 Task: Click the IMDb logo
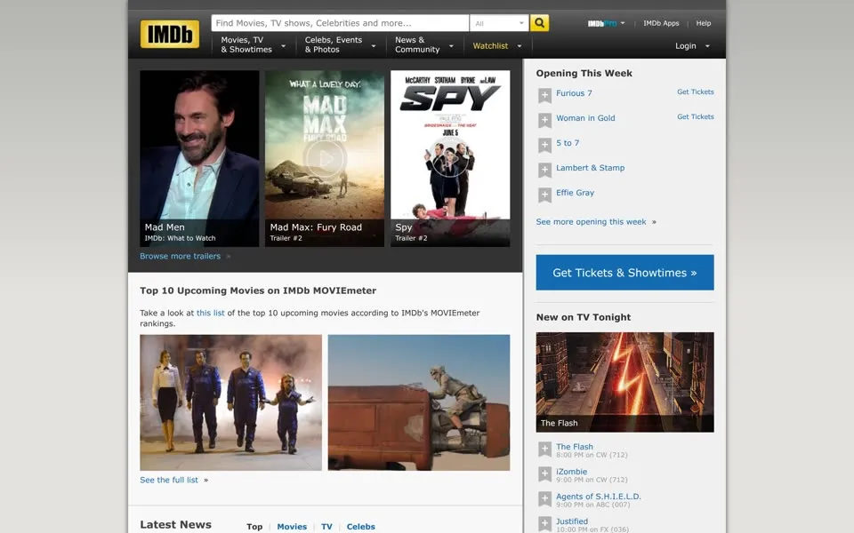coord(169,35)
